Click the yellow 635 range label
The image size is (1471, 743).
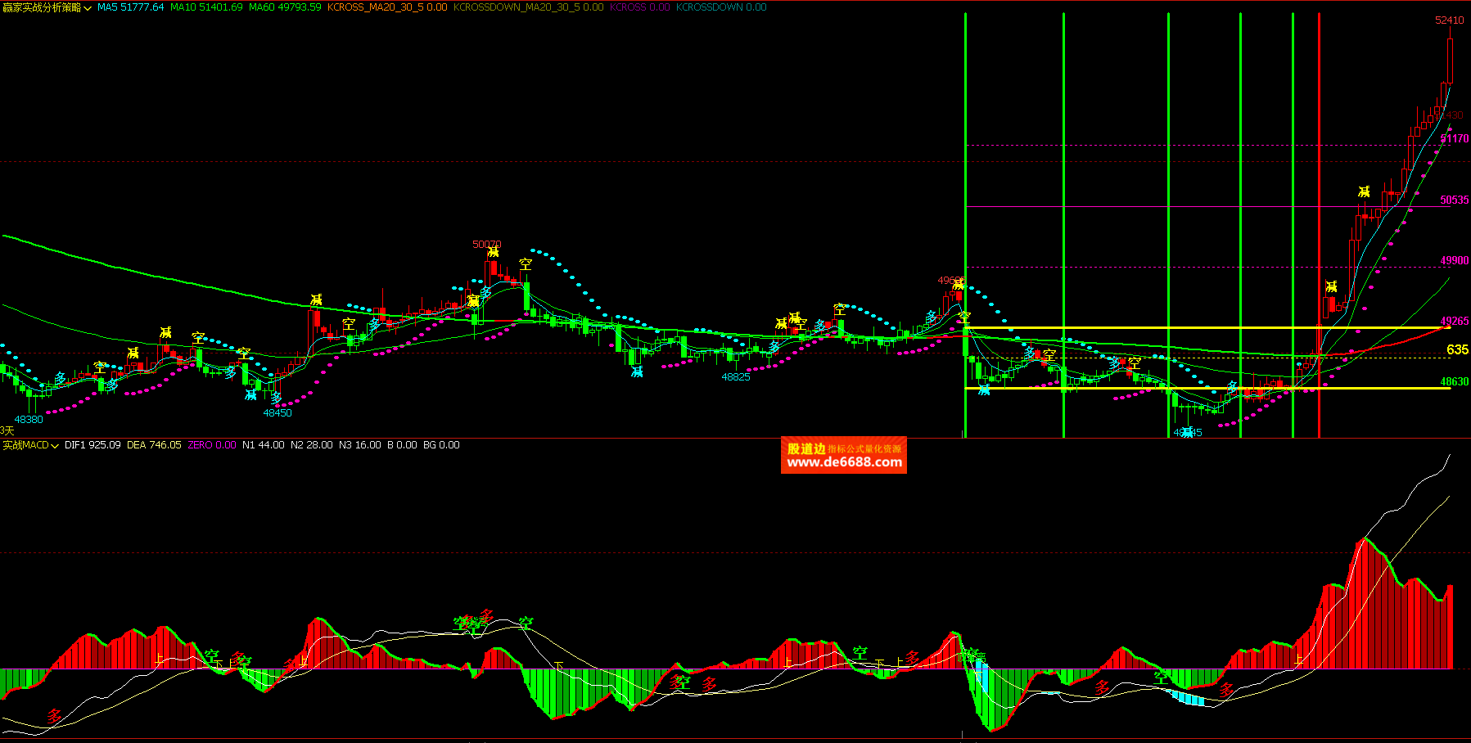[1457, 349]
